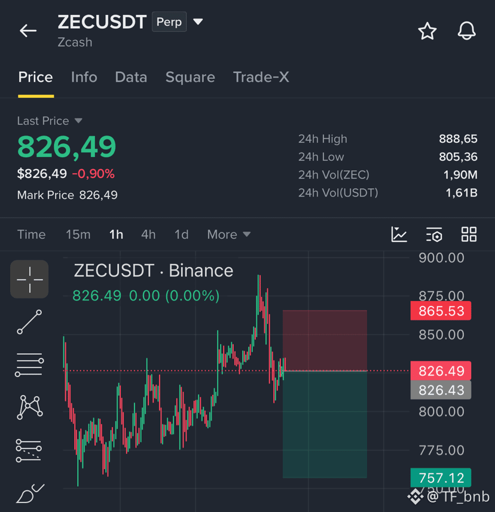The image size is (495, 512).
Task: Select the crosshair cursor tool
Action: pyautogui.click(x=29, y=279)
